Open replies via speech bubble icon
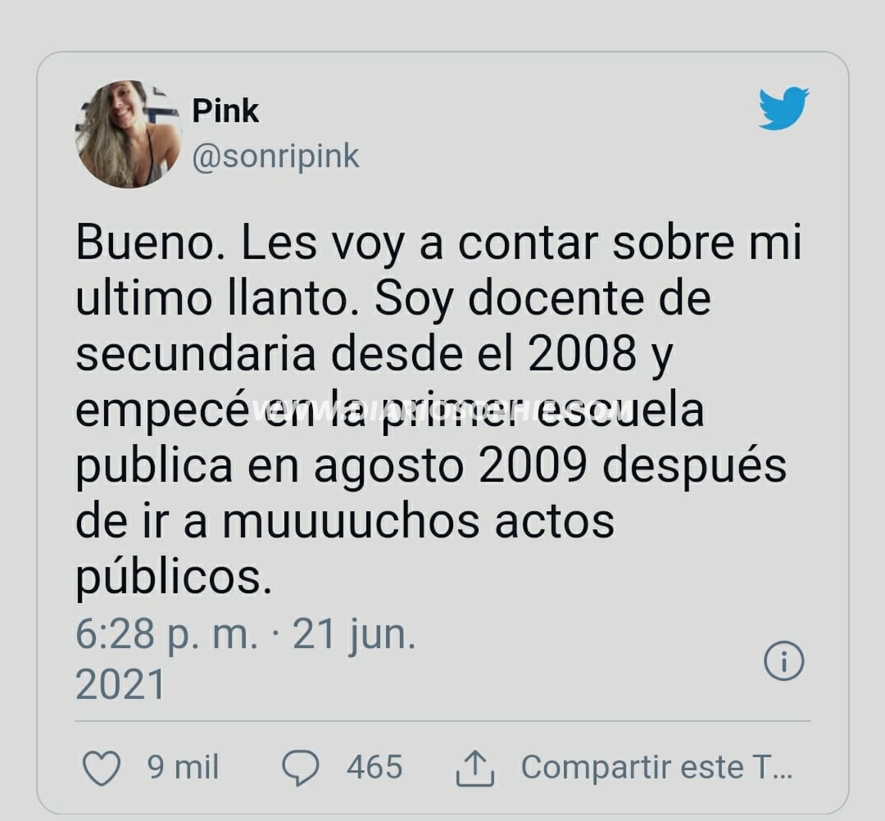885x821 pixels. (300, 768)
